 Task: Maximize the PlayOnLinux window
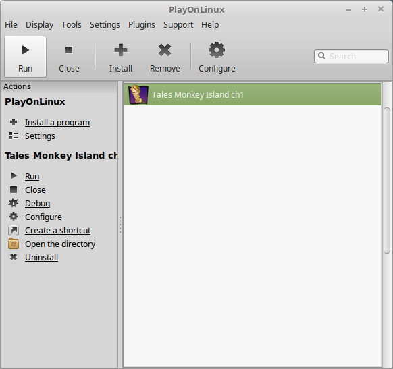[x=365, y=9]
